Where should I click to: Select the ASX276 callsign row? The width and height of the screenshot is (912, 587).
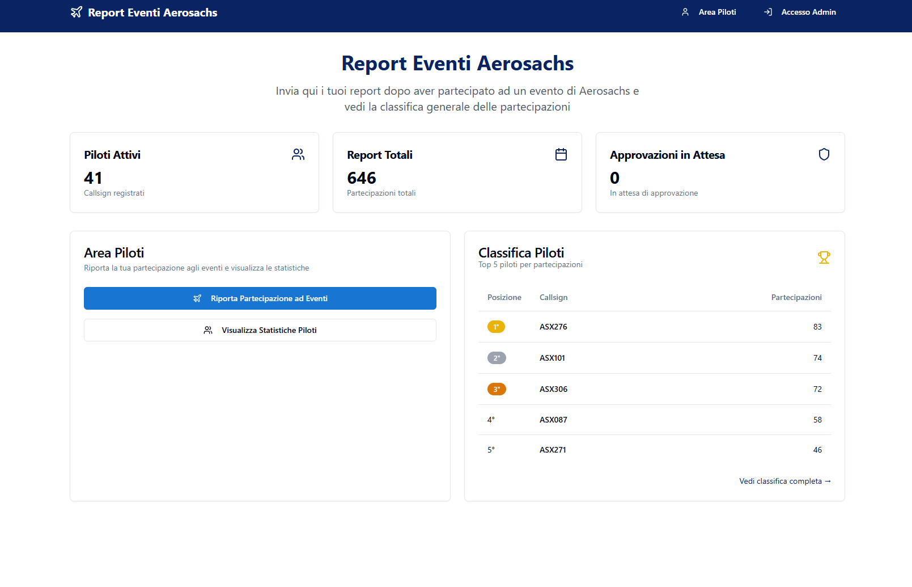[x=553, y=327]
